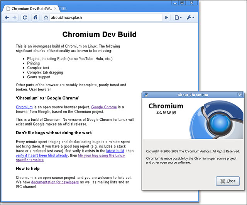Open 'verify it hasn't been filed already' link
This screenshot has height=205, width=247.
tap(42, 155)
